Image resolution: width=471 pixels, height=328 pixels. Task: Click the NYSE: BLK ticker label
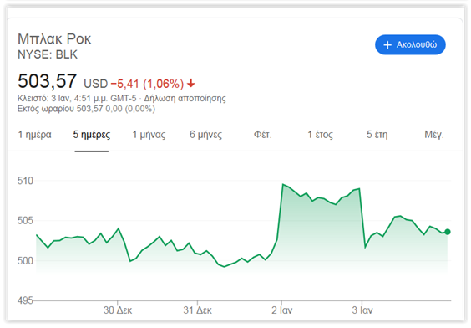[48, 54]
